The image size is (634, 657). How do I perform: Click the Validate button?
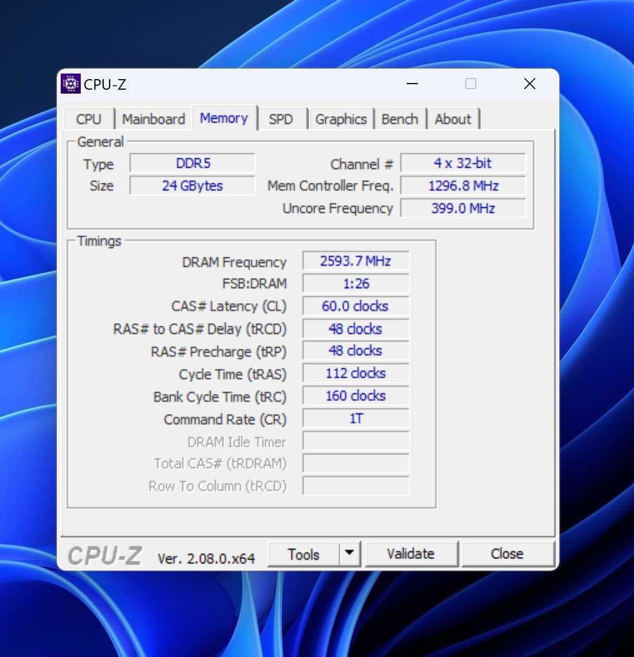pos(411,554)
